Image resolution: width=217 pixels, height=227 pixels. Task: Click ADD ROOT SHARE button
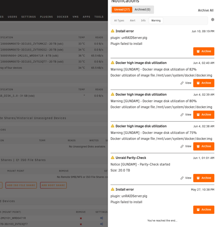tap(53, 185)
